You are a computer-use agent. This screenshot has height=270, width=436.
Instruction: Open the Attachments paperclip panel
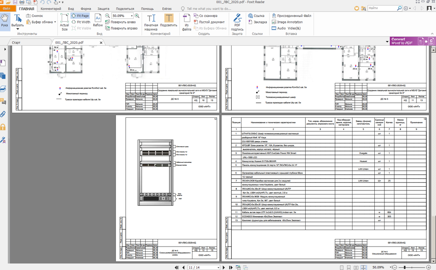3,114
